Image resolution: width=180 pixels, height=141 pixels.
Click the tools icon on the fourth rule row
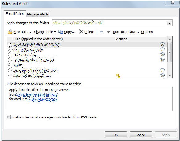pyautogui.click(x=163, y=60)
